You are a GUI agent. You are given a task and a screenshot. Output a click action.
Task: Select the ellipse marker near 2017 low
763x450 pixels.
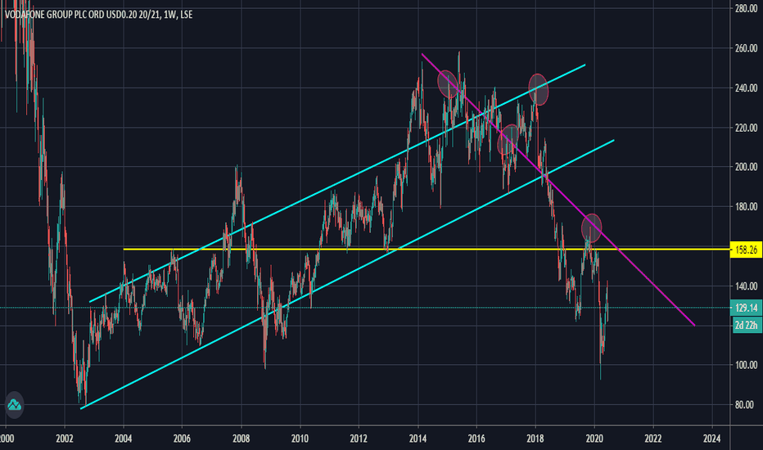pyautogui.click(x=509, y=140)
